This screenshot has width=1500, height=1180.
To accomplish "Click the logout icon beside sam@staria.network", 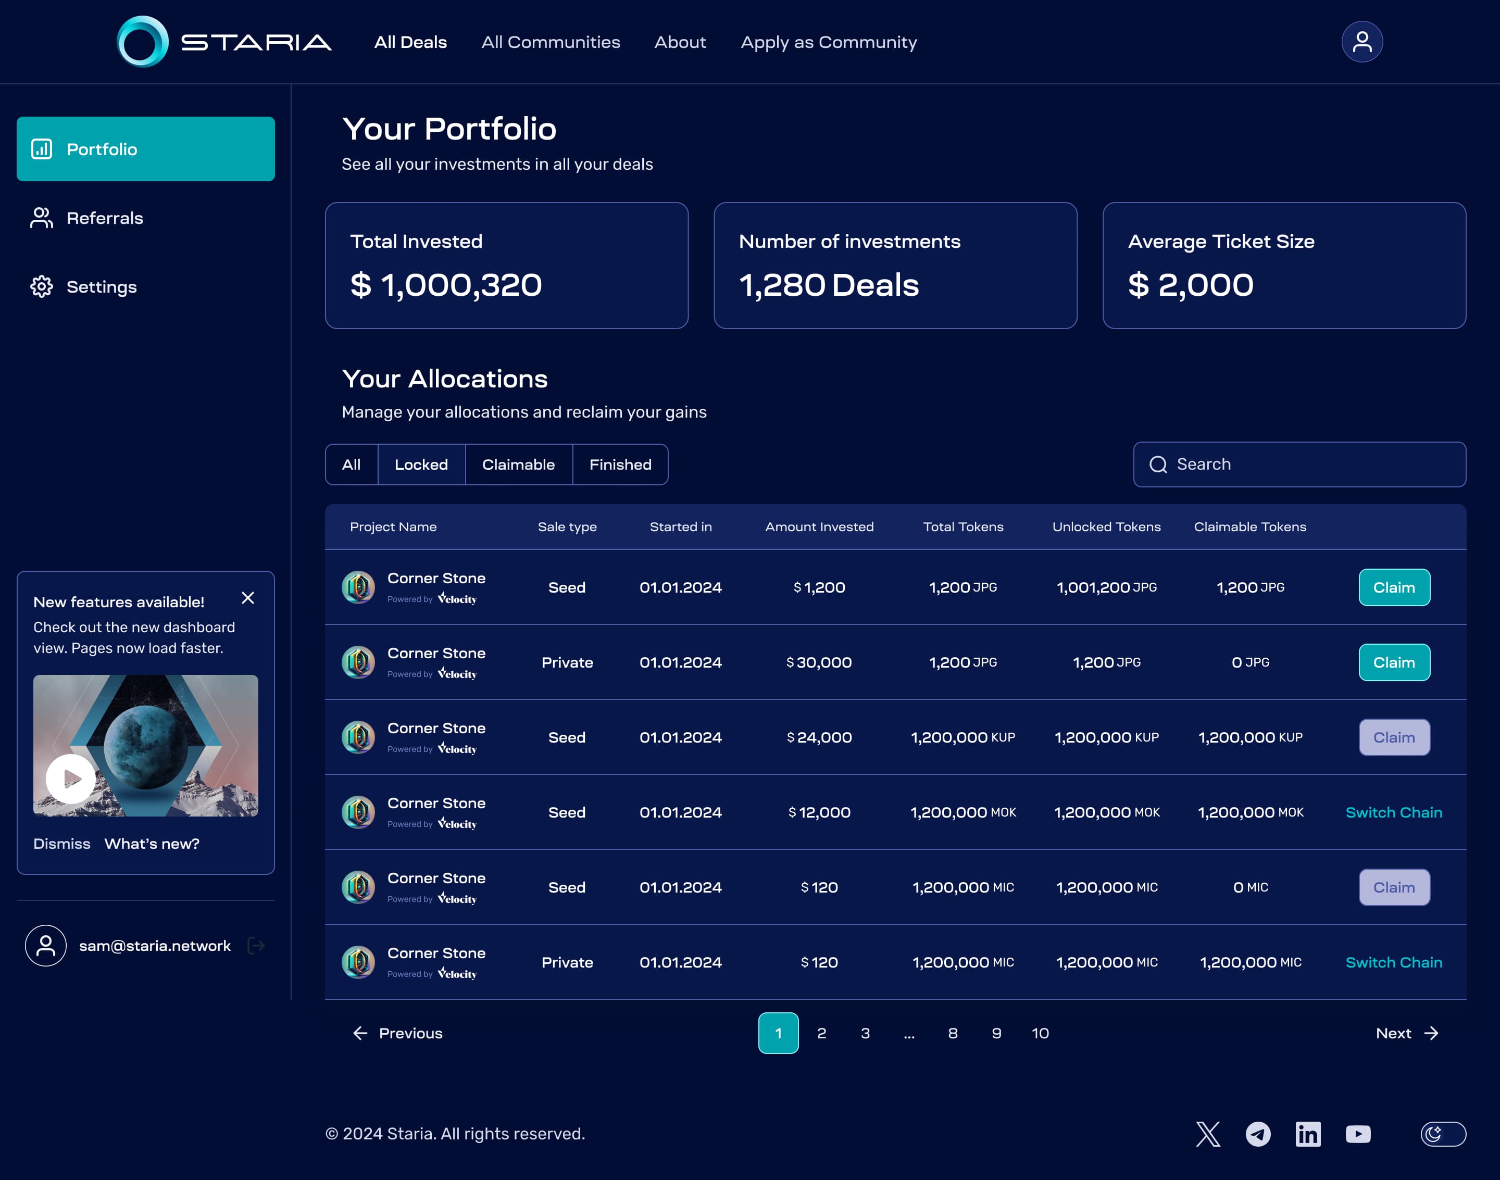I will (256, 945).
